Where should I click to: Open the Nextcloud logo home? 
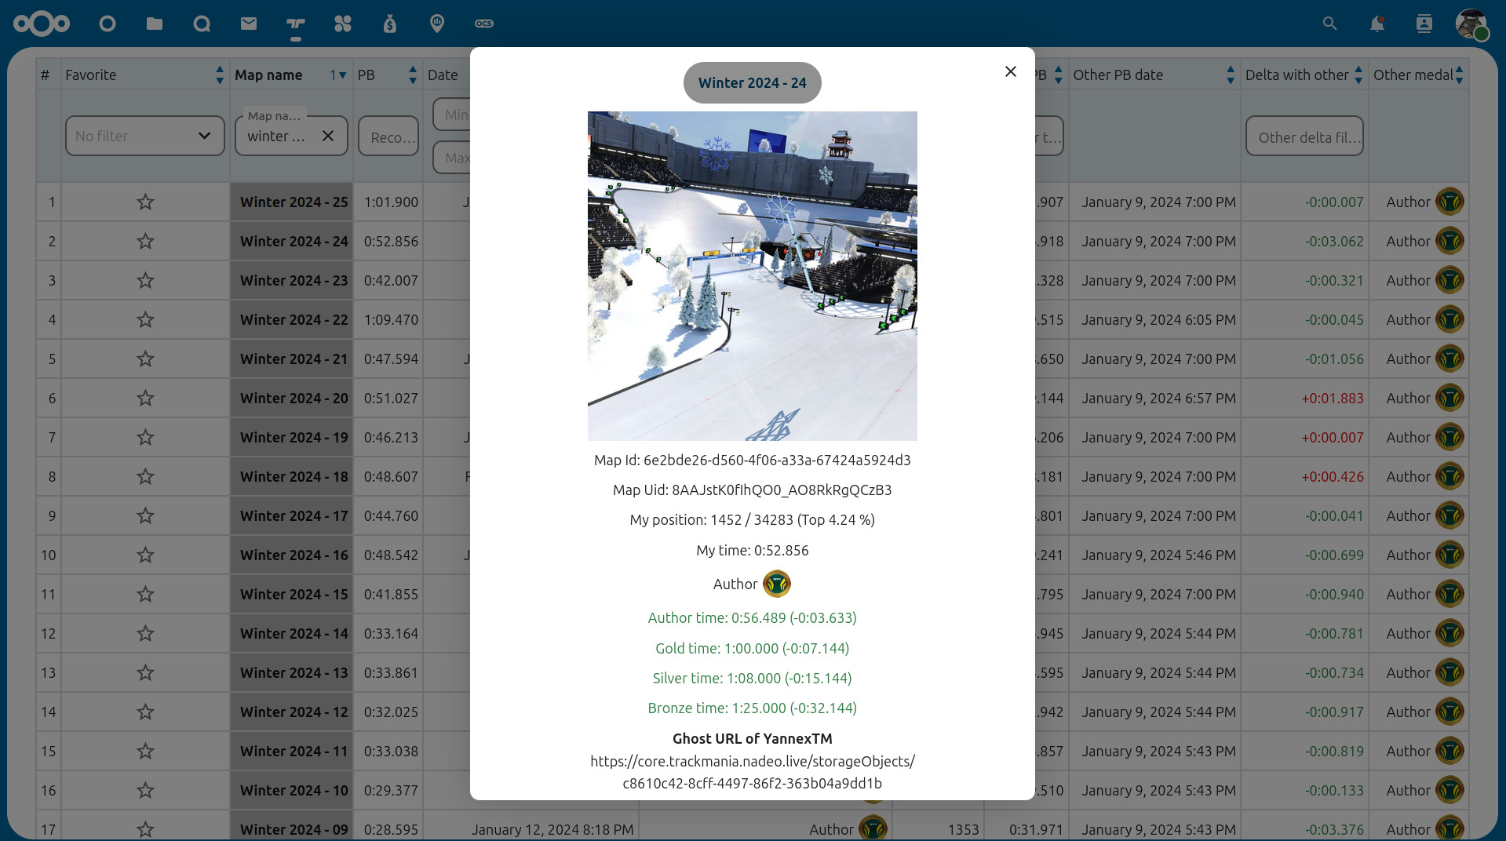(41, 24)
